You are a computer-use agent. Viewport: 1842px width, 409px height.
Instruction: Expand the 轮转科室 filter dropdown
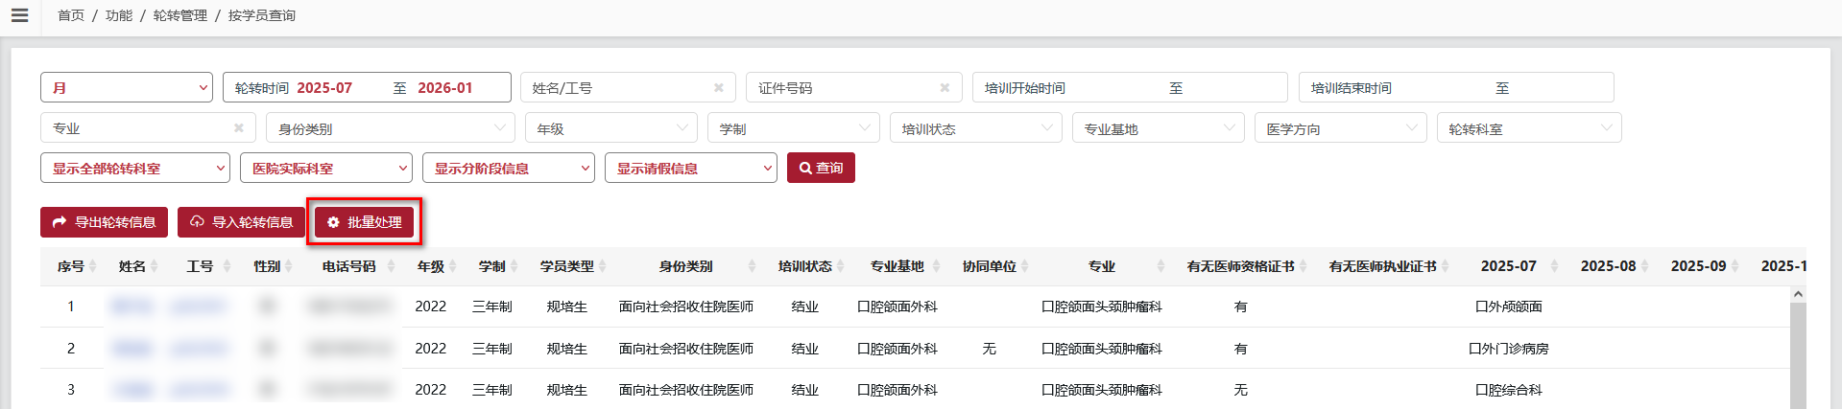click(x=1529, y=128)
